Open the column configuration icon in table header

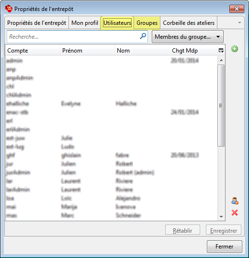point(221,50)
